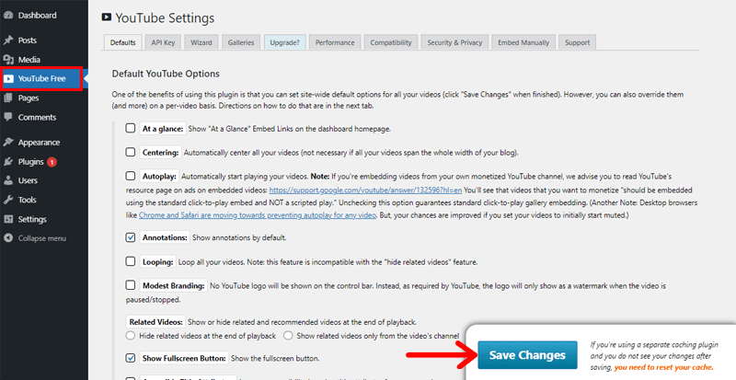The width and height of the screenshot is (736, 380).
Task: Open the Support tab
Action: 578,42
